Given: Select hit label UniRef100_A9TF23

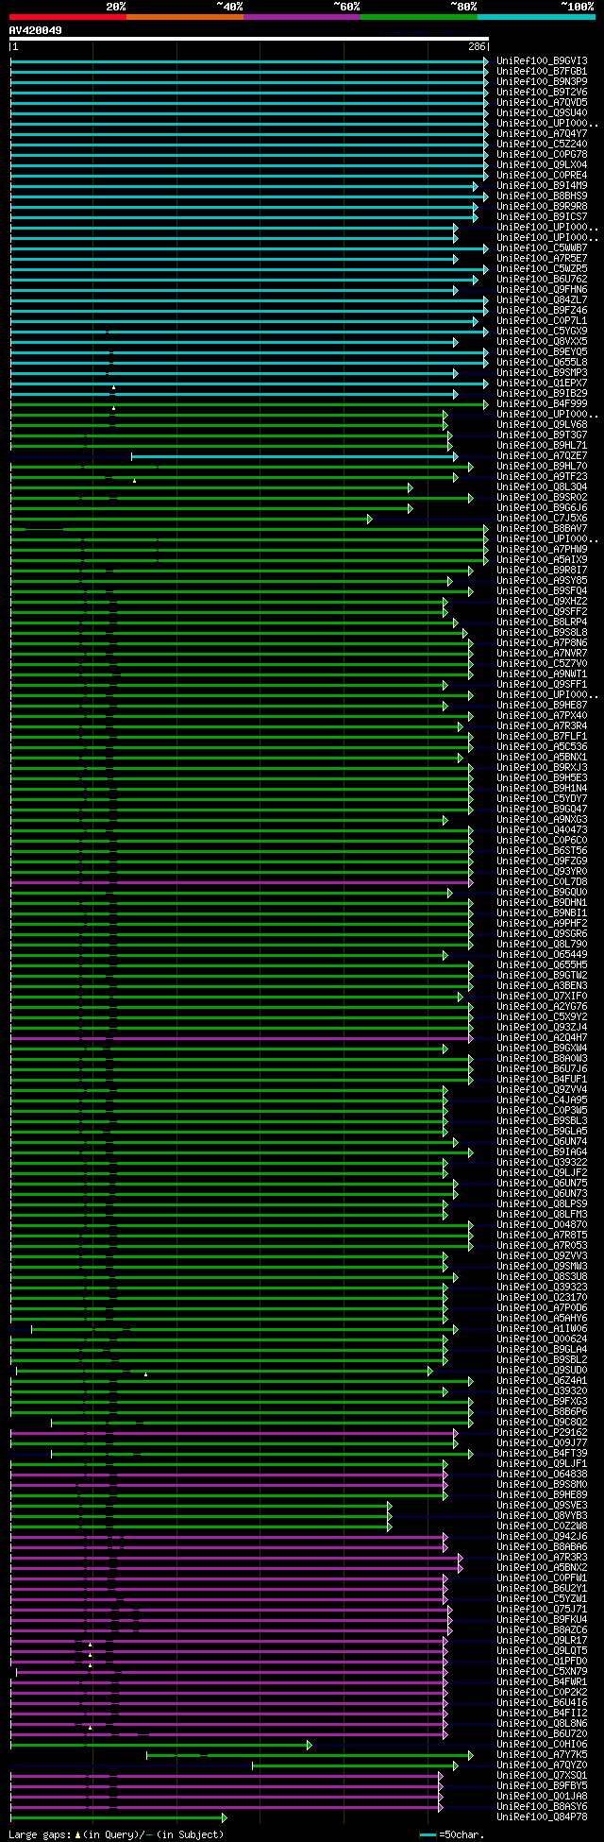Looking at the screenshot, I should (x=542, y=477).
